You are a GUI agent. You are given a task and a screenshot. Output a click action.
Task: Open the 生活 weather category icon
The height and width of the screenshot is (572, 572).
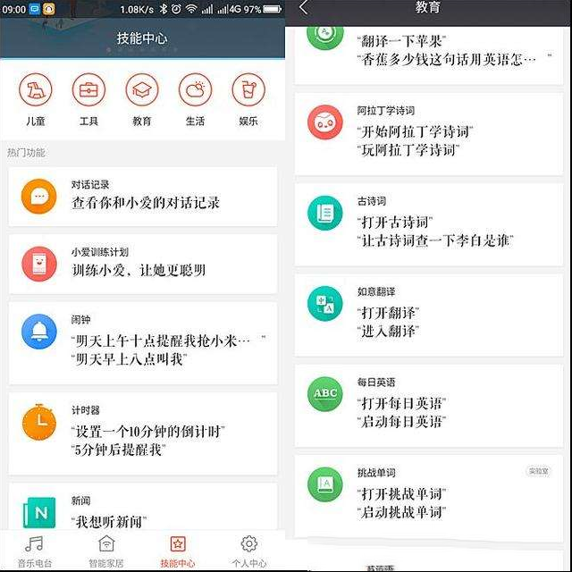pyautogui.click(x=195, y=89)
